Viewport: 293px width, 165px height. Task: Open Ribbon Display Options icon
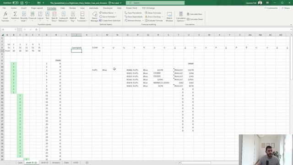pyautogui.click(x=267, y=3)
